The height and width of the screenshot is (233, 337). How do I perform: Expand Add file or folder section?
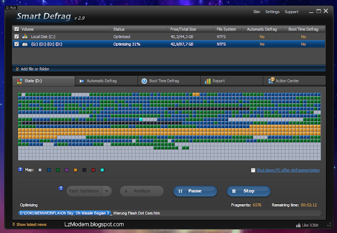[33, 69]
